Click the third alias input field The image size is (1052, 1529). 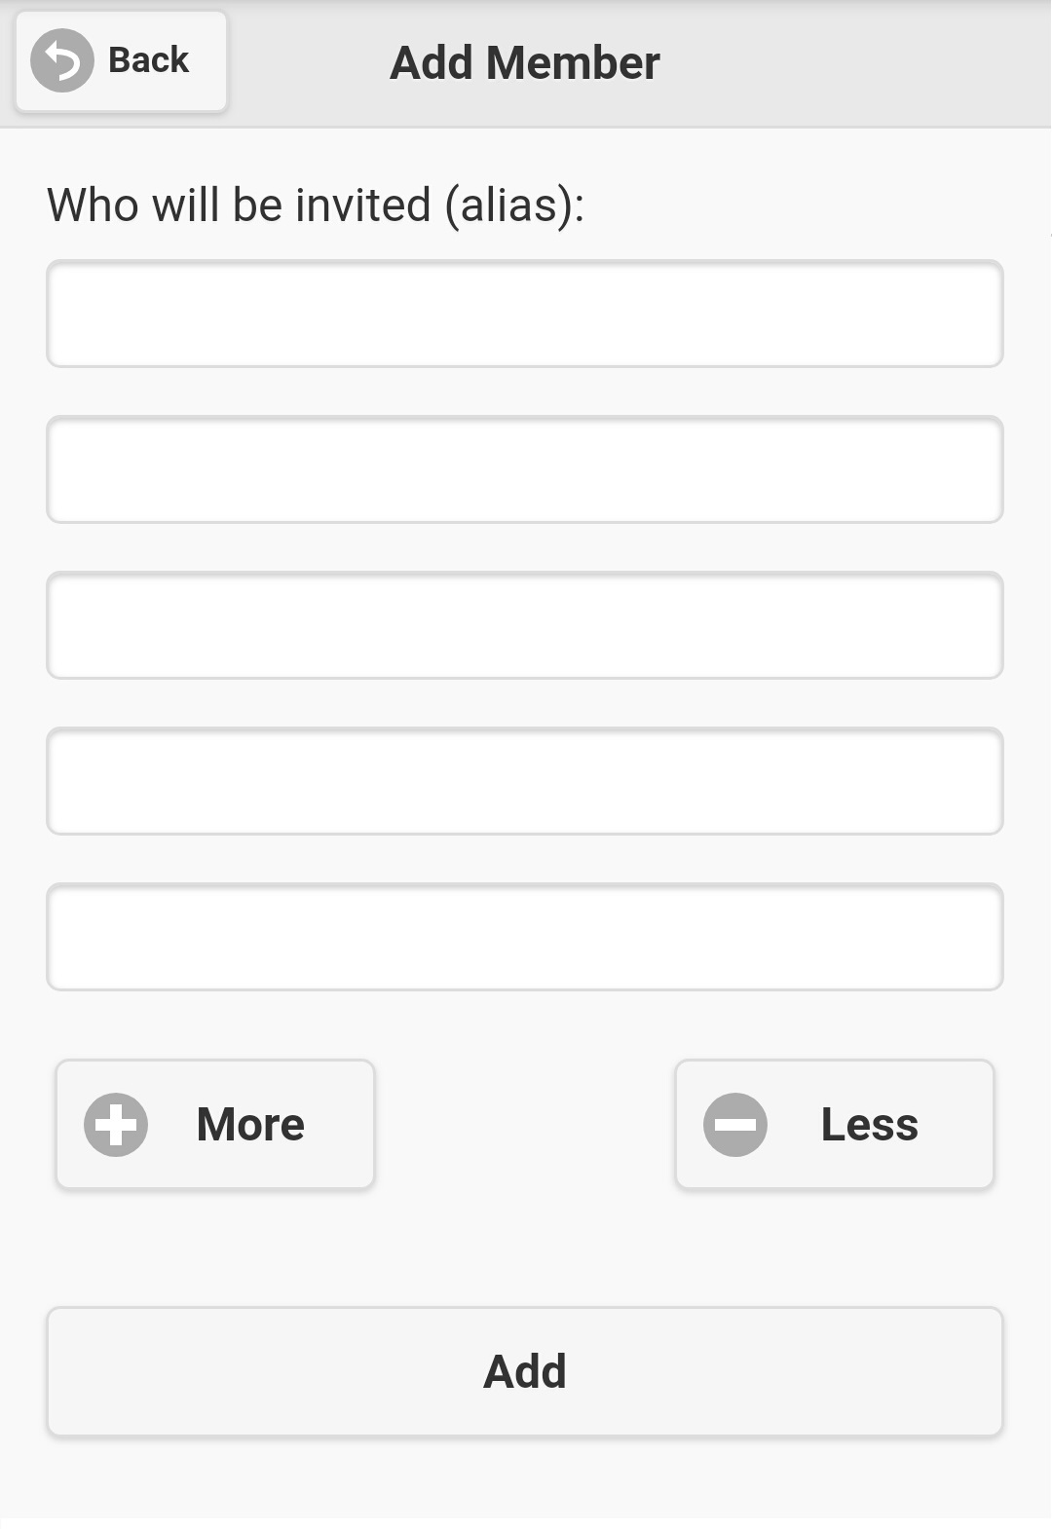click(525, 625)
